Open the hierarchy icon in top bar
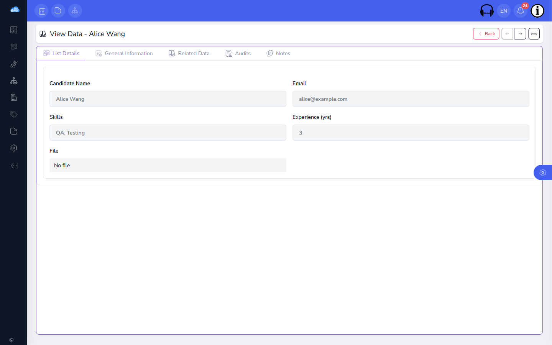This screenshot has width=552, height=345. coord(75,11)
